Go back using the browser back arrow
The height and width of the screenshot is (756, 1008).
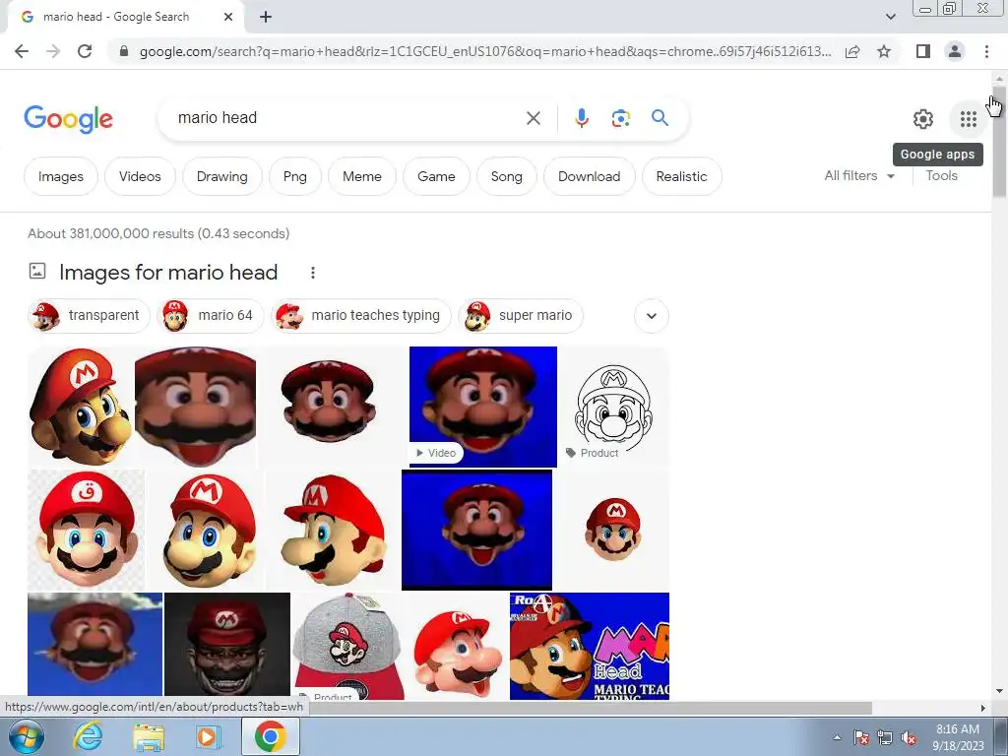coord(22,51)
